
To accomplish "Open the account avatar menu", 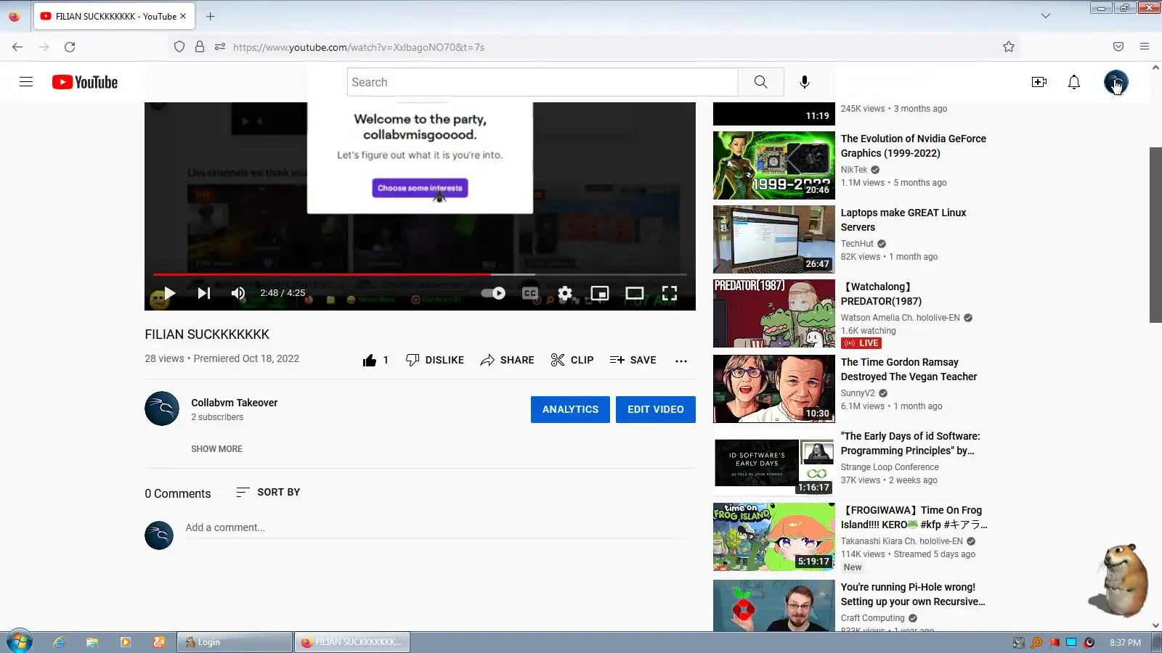I will pyautogui.click(x=1116, y=82).
